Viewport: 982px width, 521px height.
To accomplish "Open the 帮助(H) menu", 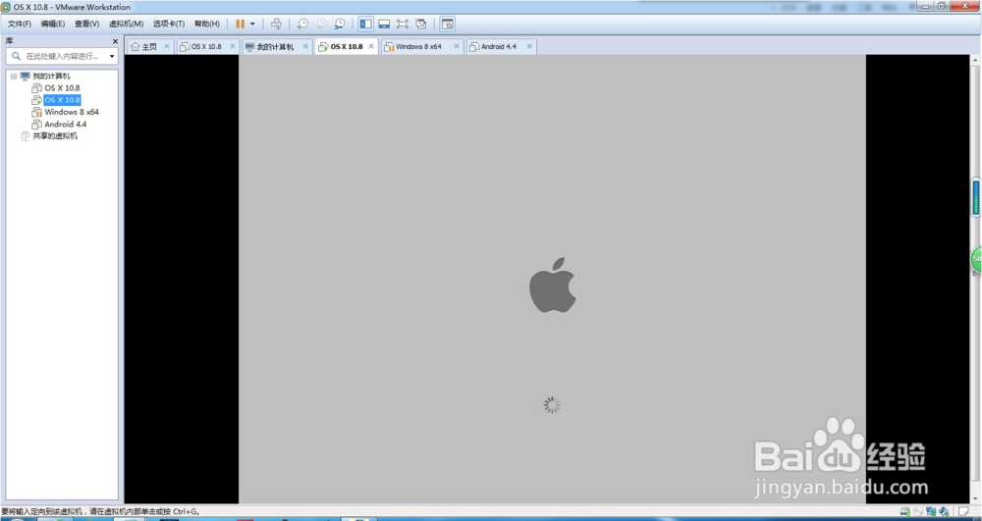I will pyautogui.click(x=206, y=24).
